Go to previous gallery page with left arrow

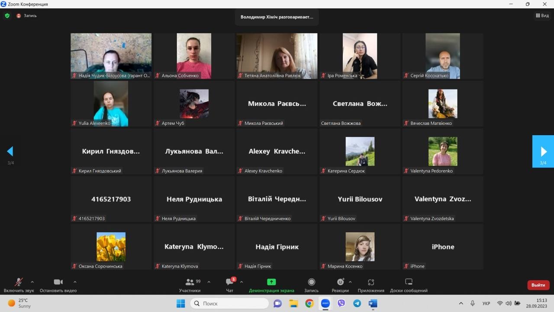(x=10, y=151)
